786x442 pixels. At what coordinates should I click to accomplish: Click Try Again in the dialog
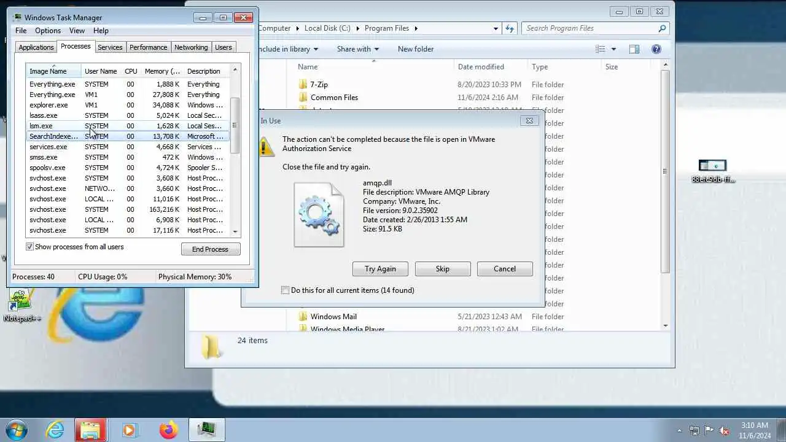pyautogui.click(x=380, y=269)
